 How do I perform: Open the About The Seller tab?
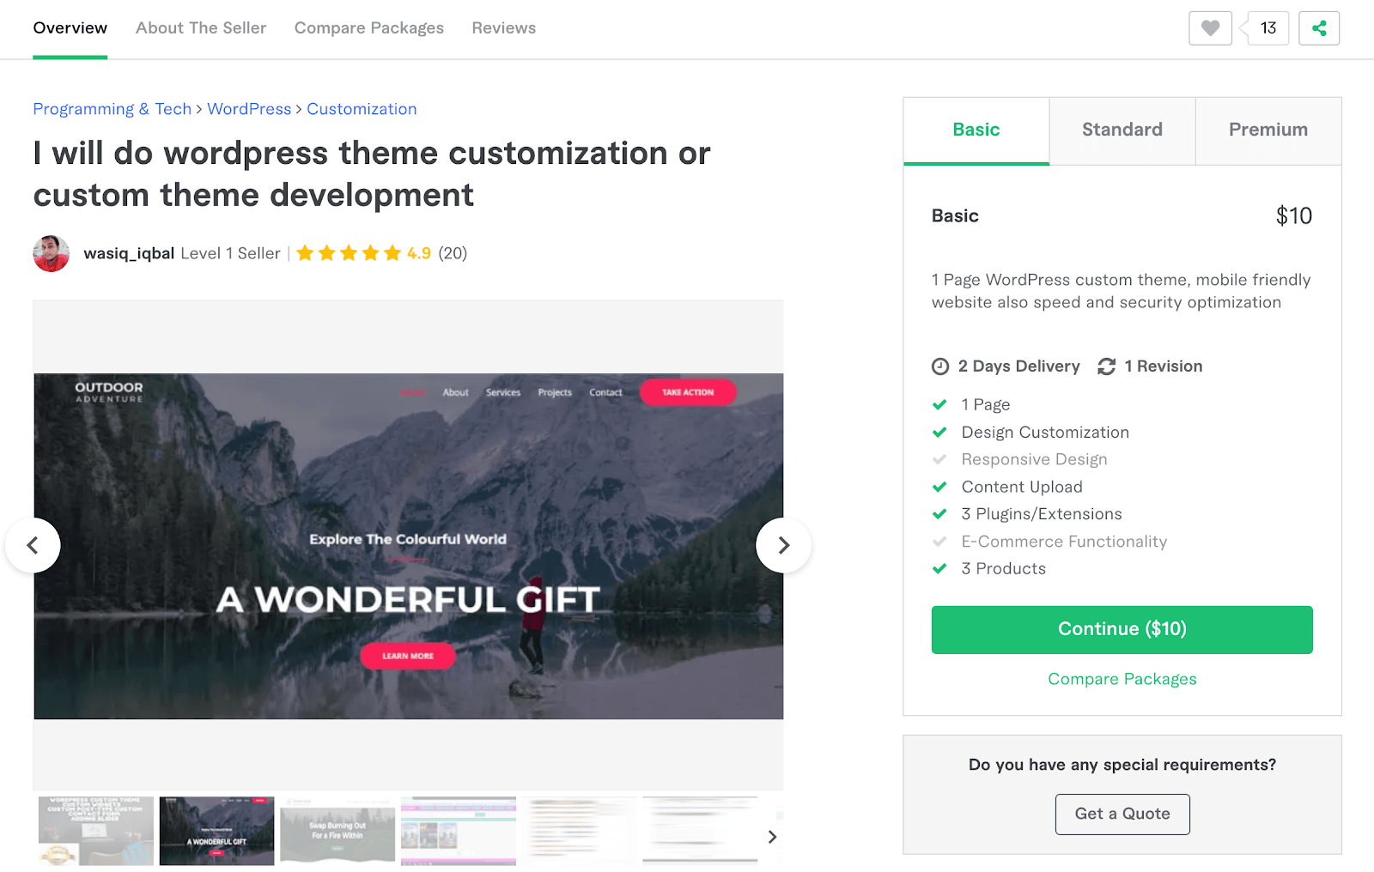pyautogui.click(x=201, y=28)
